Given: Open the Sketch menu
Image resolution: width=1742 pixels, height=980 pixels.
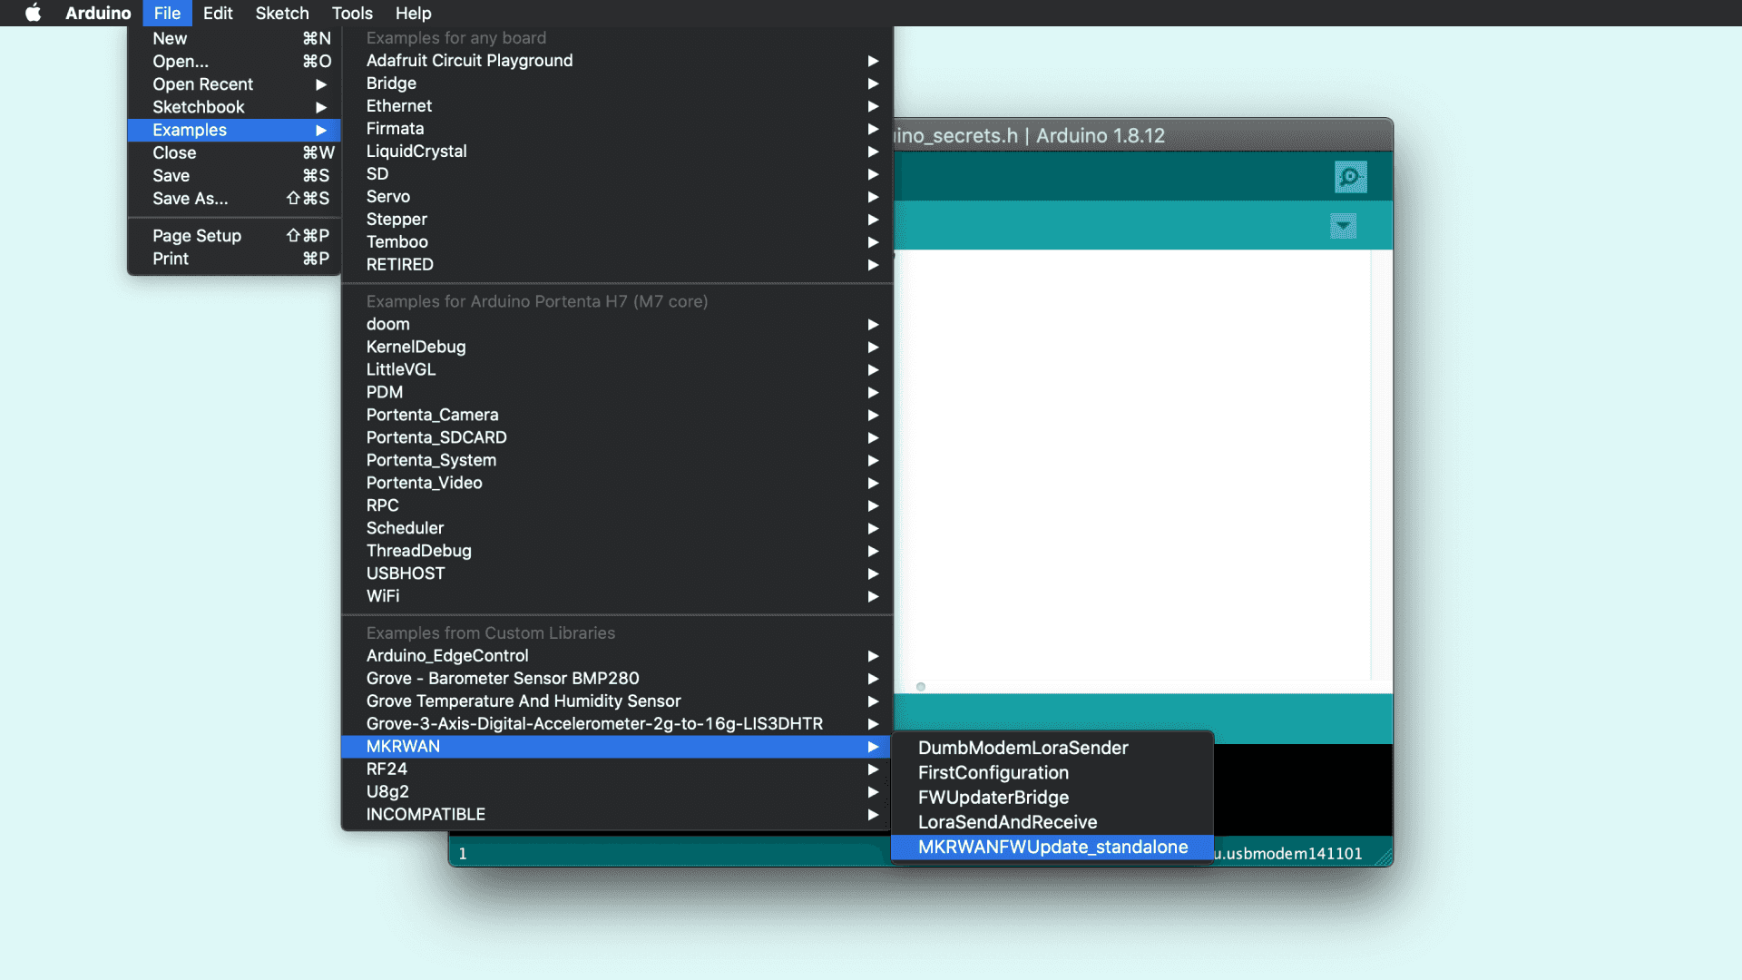Looking at the screenshot, I should coord(282,13).
